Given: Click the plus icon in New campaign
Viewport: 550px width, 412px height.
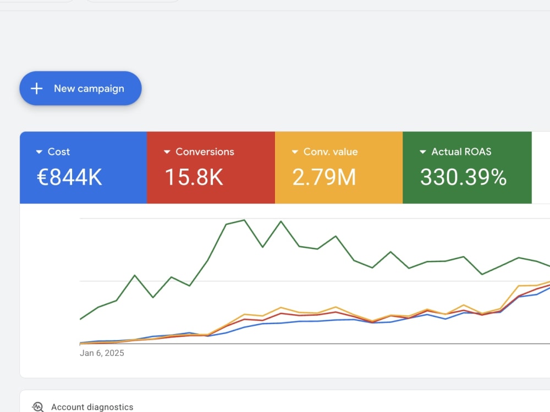Looking at the screenshot, I should 36,88.
